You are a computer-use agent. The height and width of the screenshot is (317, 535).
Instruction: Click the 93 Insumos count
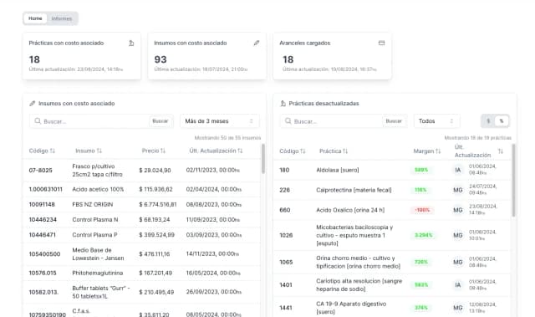coord(160,59)
